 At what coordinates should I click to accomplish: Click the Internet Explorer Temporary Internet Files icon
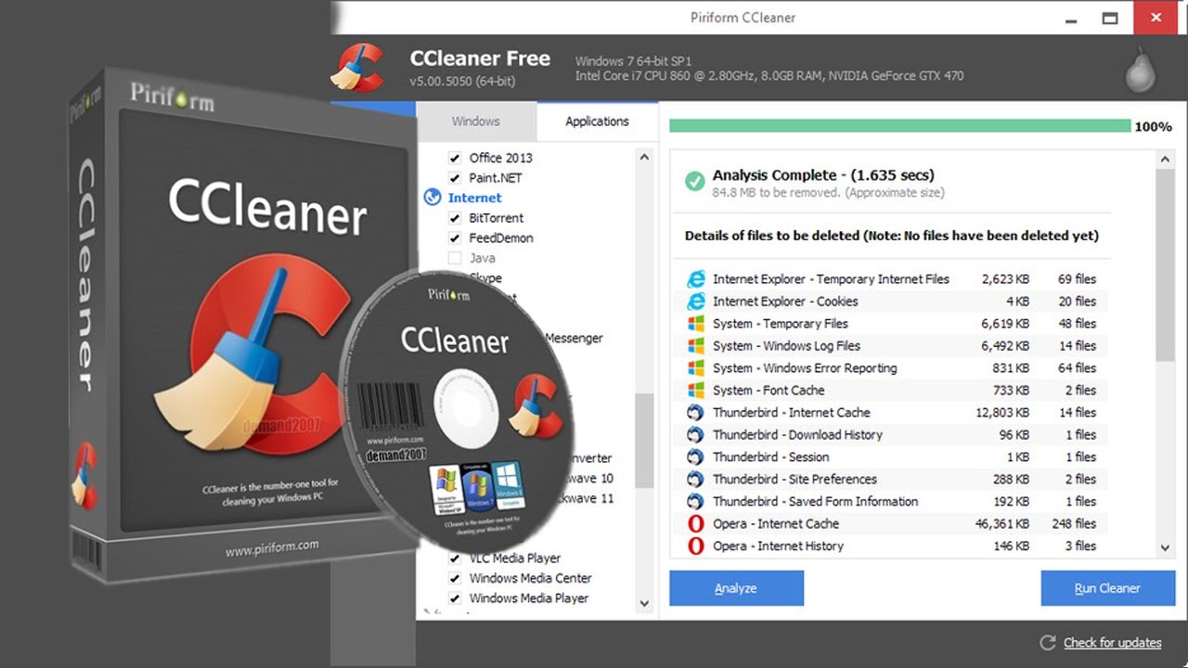pos(695,279)
